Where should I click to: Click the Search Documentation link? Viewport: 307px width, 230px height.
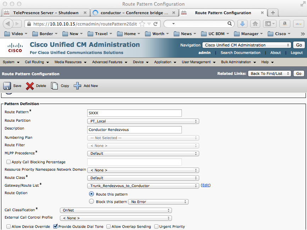240,53
